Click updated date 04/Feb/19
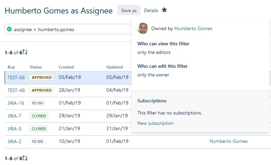 117,90
